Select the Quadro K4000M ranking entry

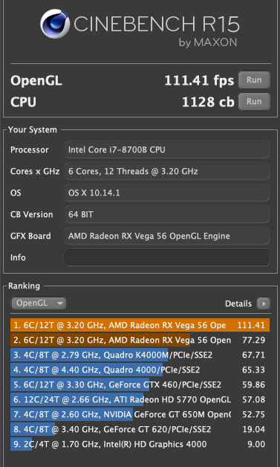click(140, 355)
